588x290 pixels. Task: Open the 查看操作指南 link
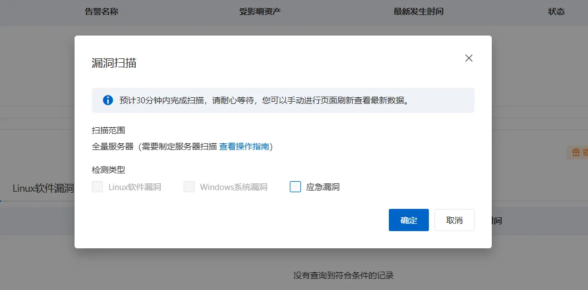point(244,147)
